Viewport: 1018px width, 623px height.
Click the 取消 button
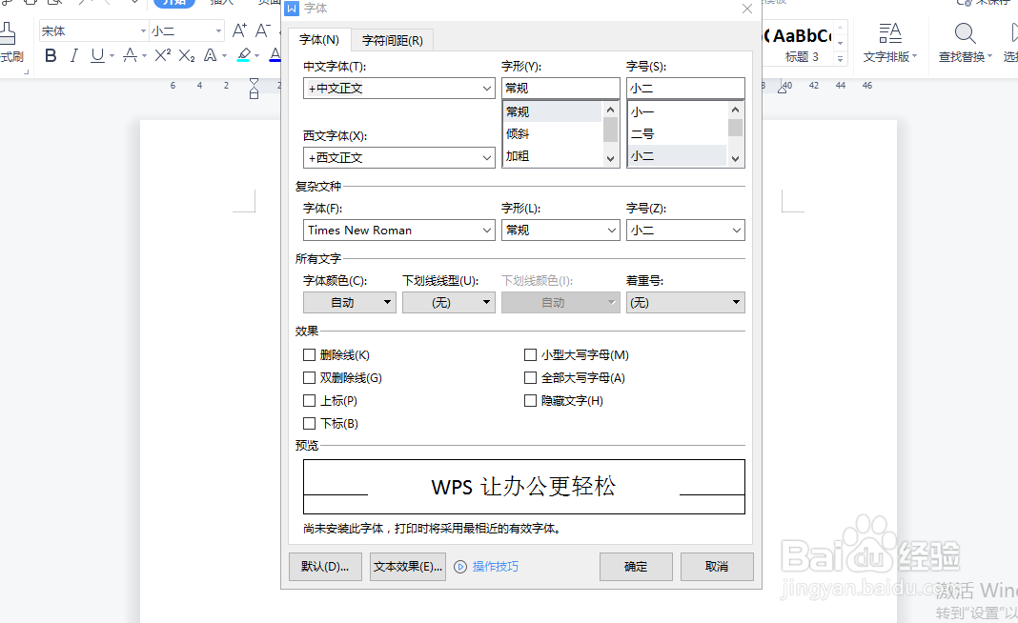717,567
